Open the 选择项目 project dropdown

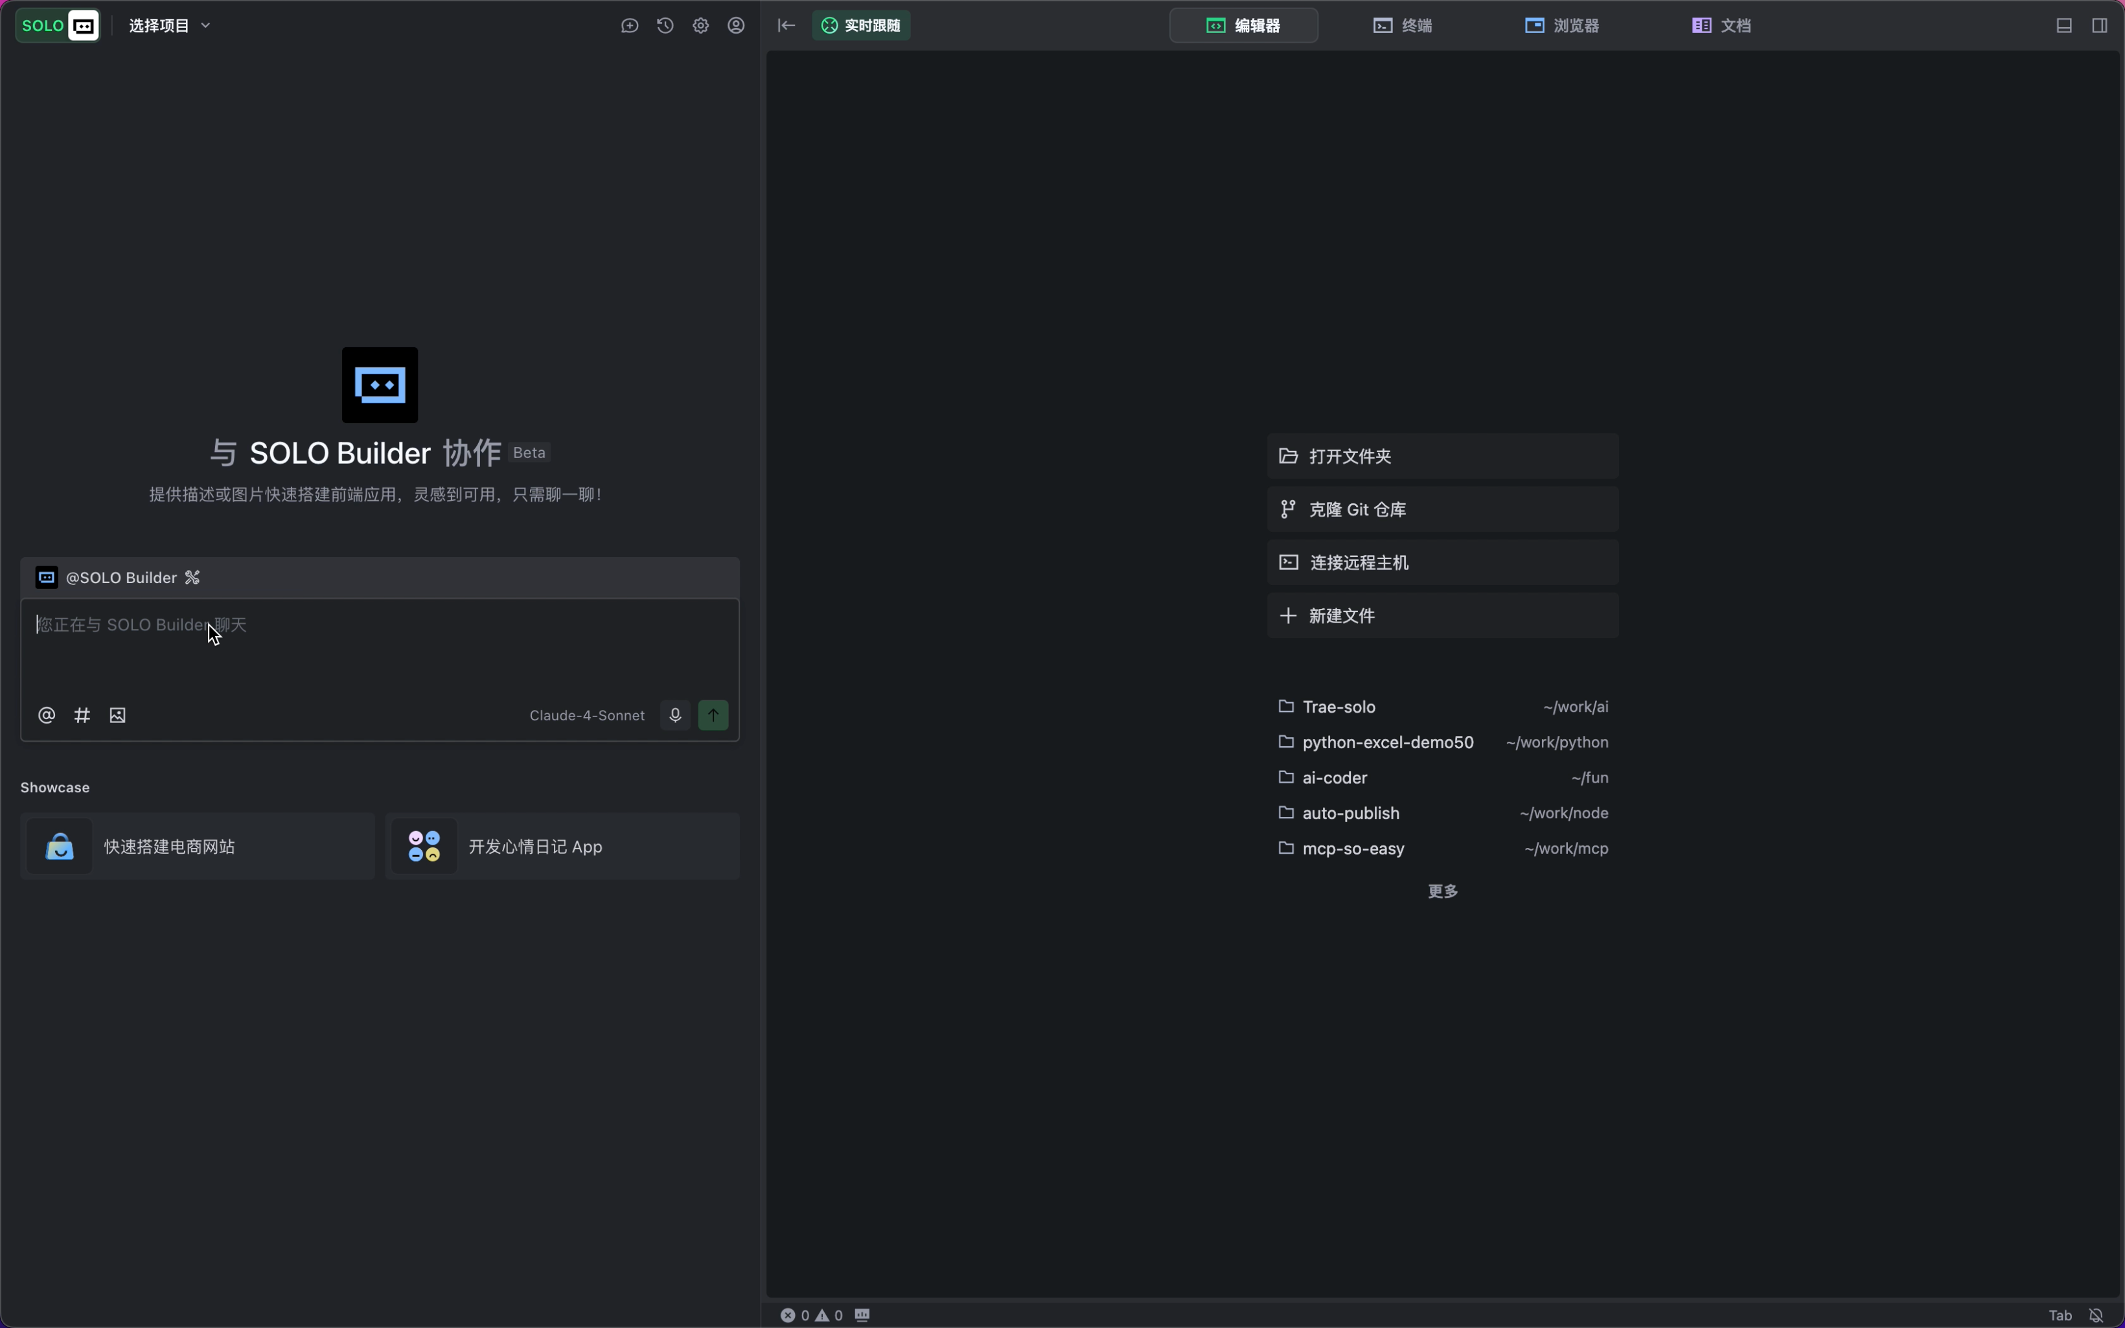pos(170,25)
